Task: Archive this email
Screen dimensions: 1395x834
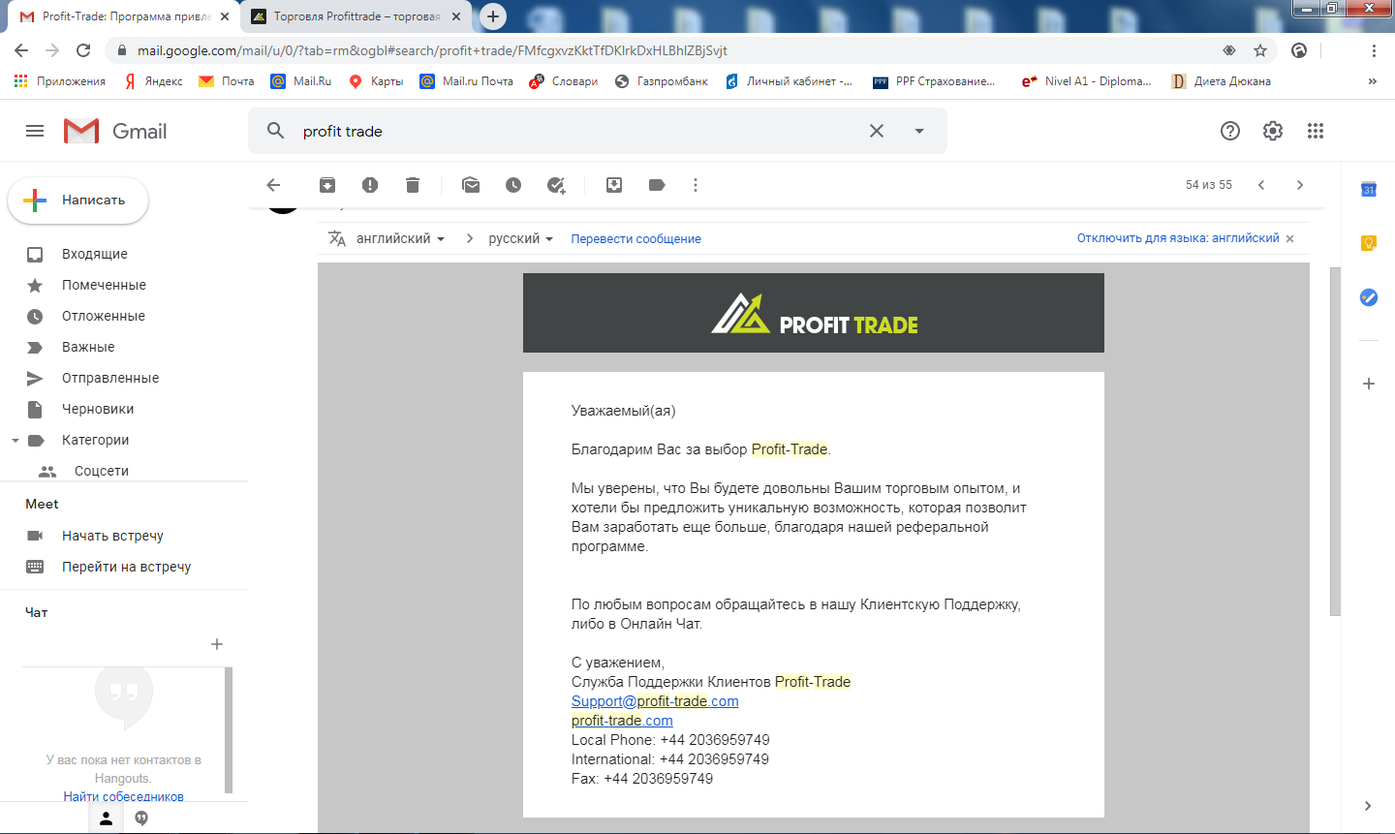Action: (327, 185)
